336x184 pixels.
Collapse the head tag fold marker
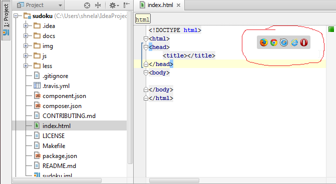click(x=146, y=47)
